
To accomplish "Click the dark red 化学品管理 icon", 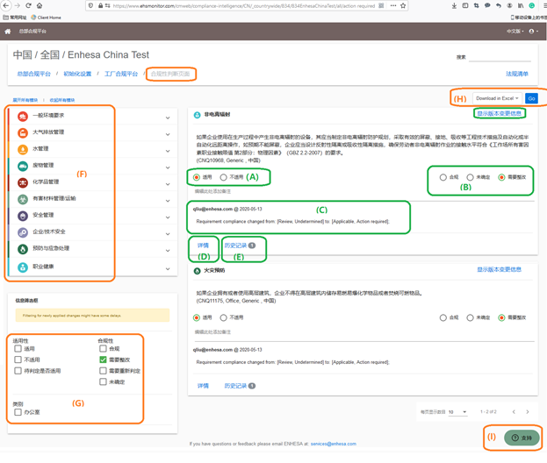I will (23, 182).
